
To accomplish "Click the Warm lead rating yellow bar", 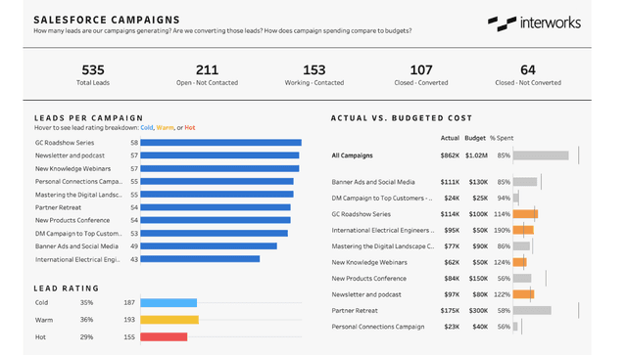I will tap(169, 320).
